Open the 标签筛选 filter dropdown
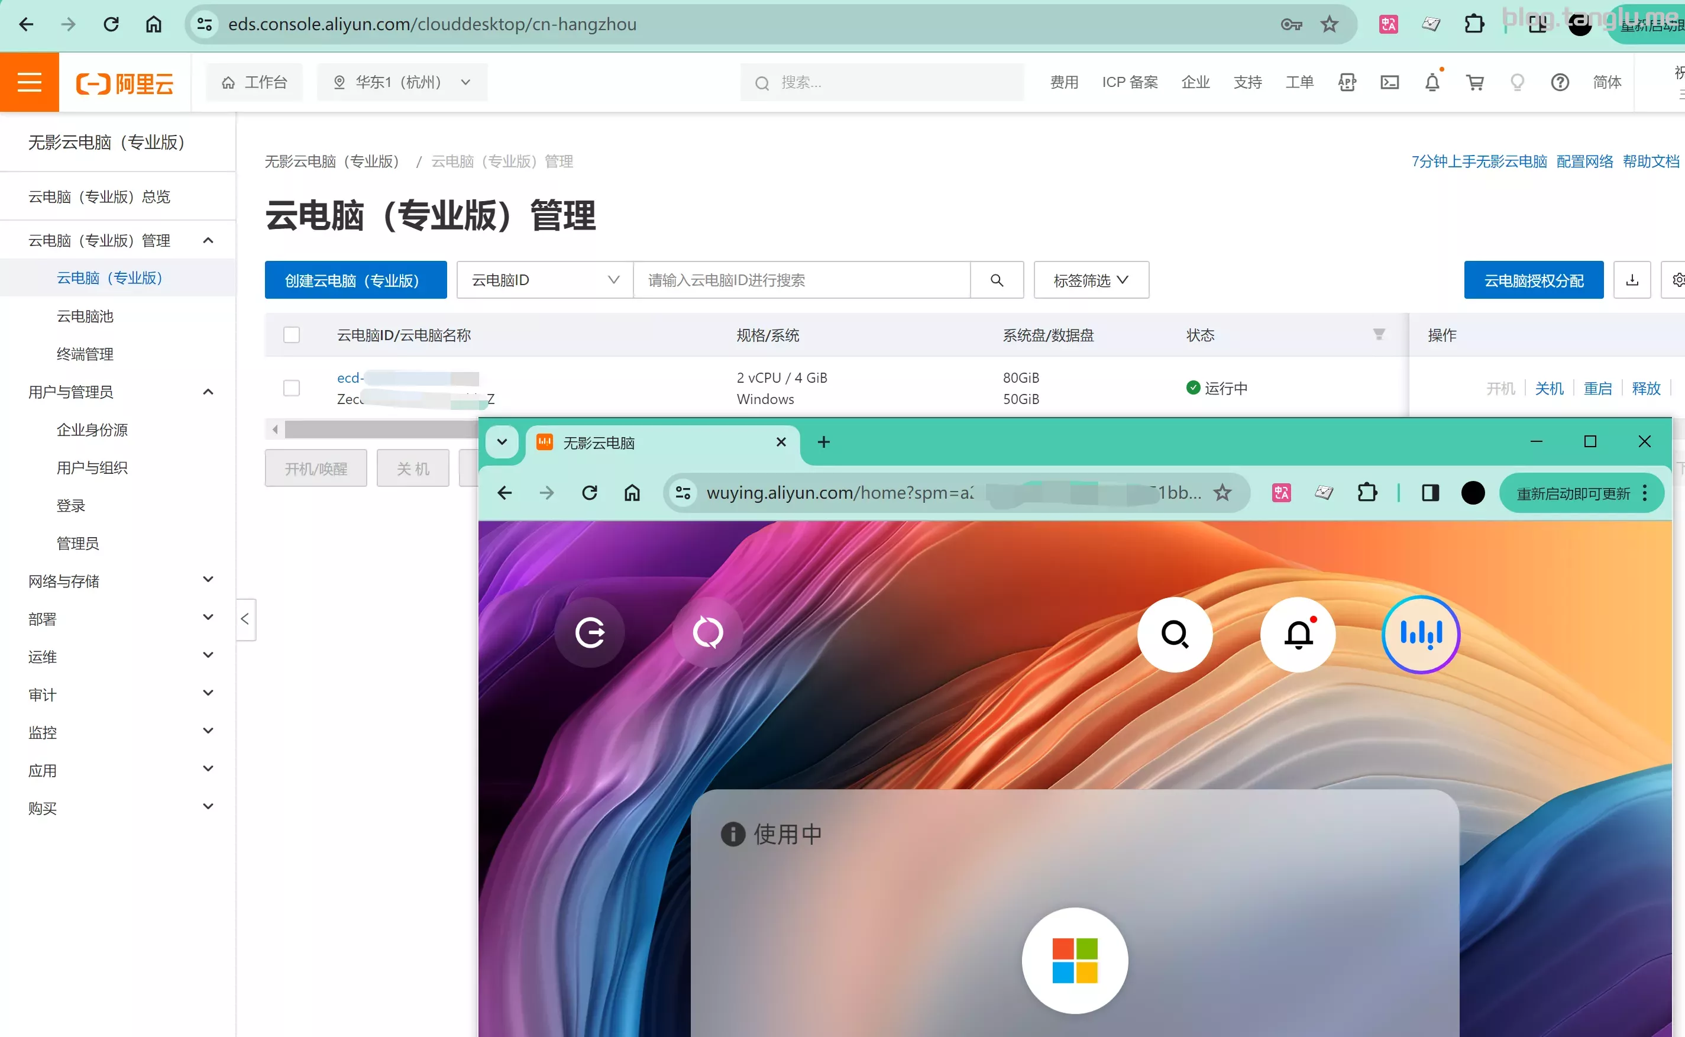The width and height of the screenshot is (1685, 1037). click(x=1091, y=280)
